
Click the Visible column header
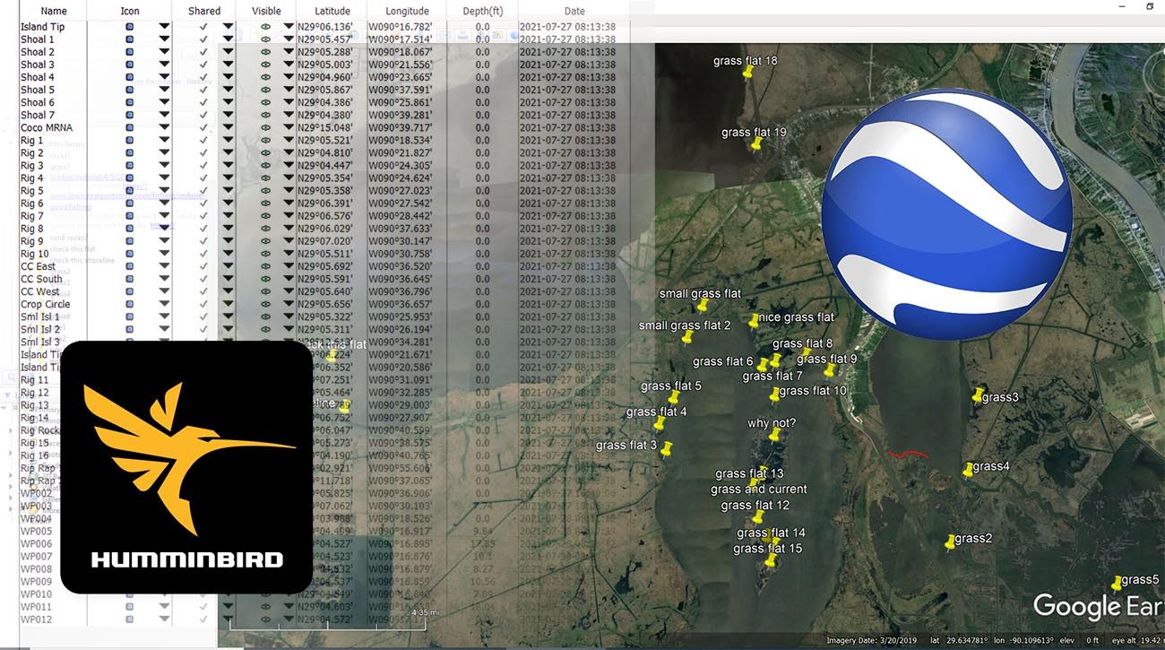(266, 11)
